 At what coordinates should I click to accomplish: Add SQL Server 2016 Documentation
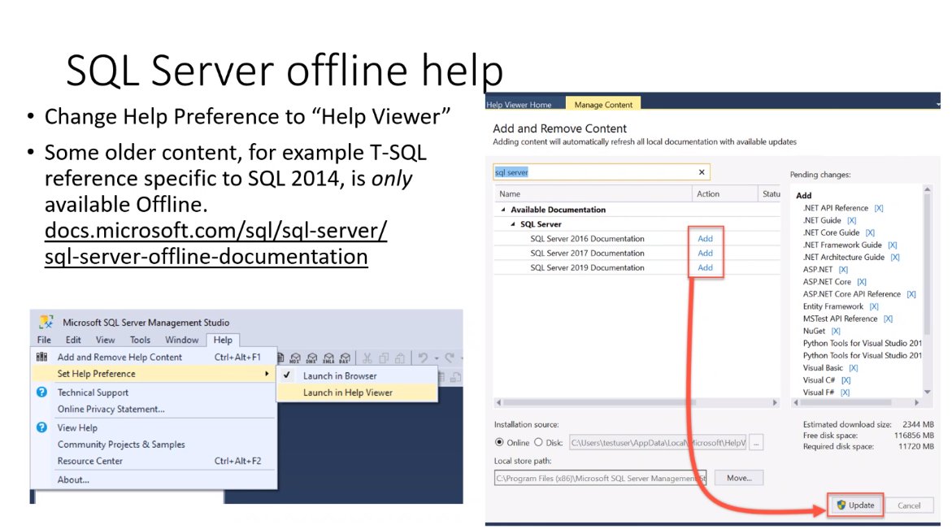[705, 238]
